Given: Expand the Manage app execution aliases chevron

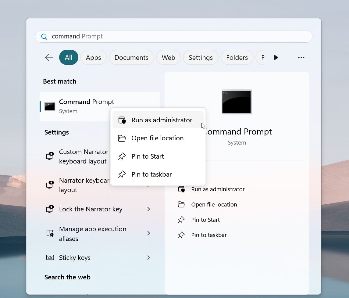Looking at the screenshot, I should click(149, 233).
